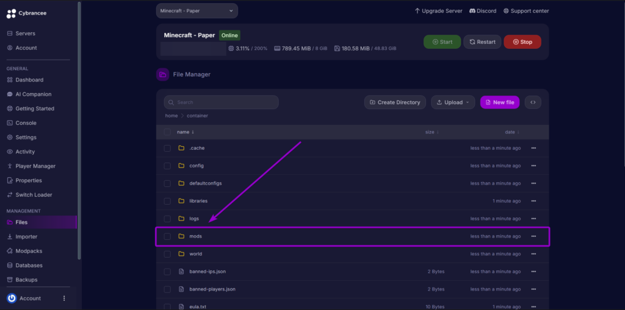
Task: Click the sidebar vertical scrollbar
Action: click(x=79, y=130)
